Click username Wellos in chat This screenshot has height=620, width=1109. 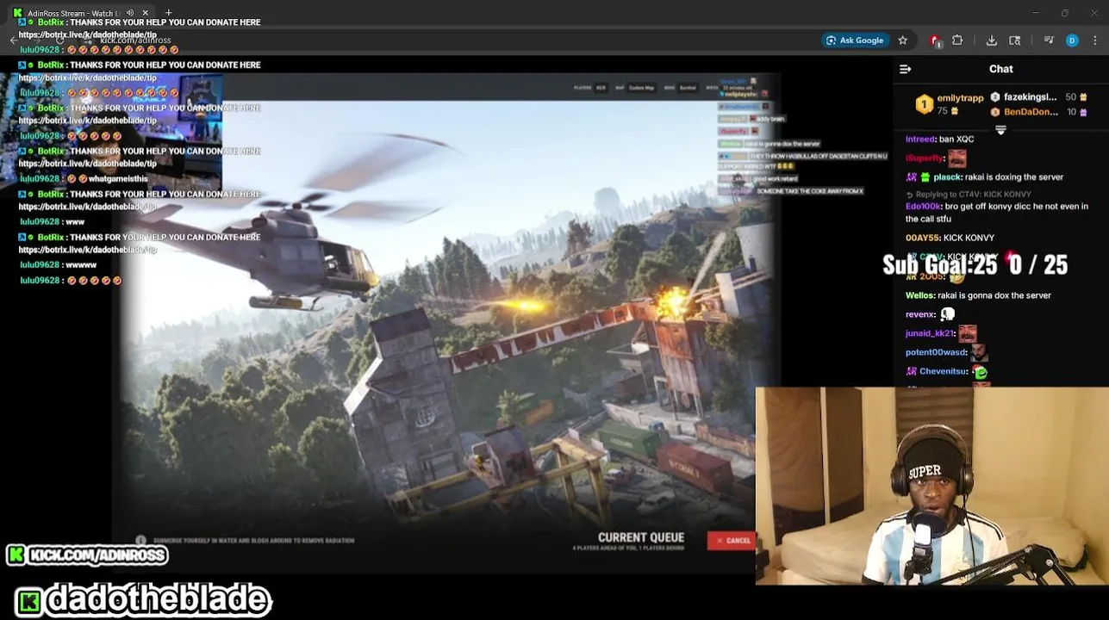(x=920, y=295)
